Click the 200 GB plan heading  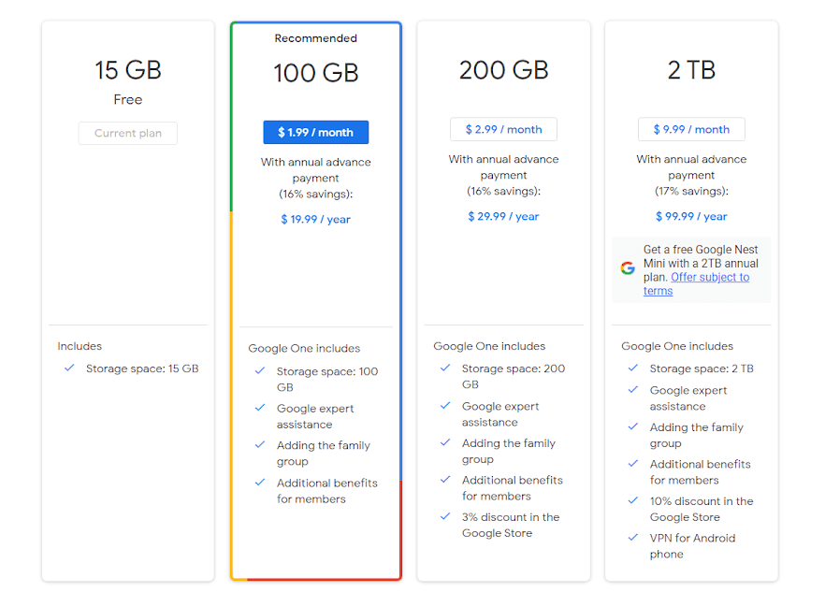click(503, 70)
